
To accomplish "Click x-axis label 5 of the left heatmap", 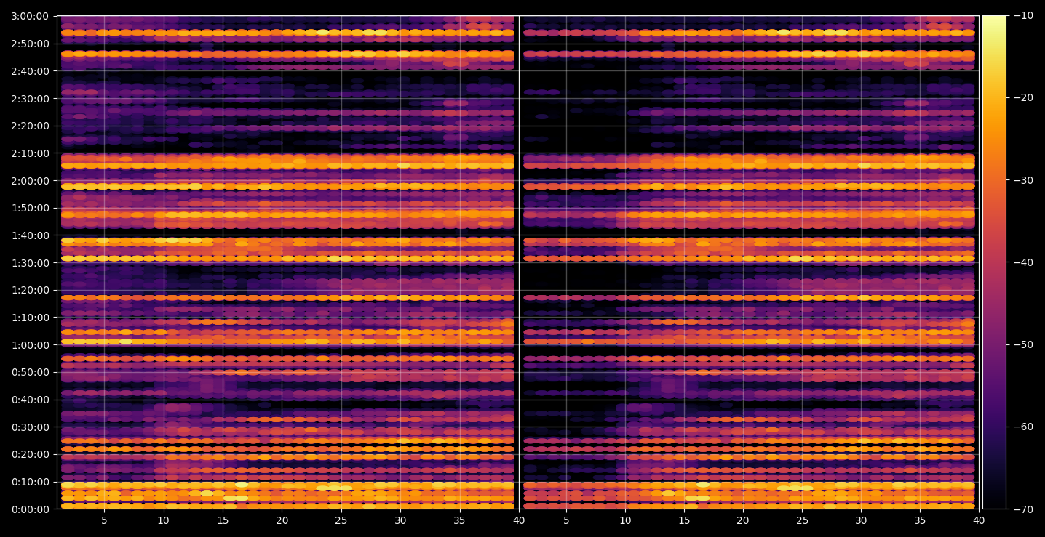I will tap(104, 521).
